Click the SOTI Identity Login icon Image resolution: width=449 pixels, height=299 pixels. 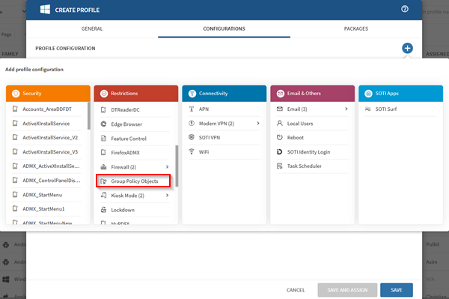[x=280, y=151]
